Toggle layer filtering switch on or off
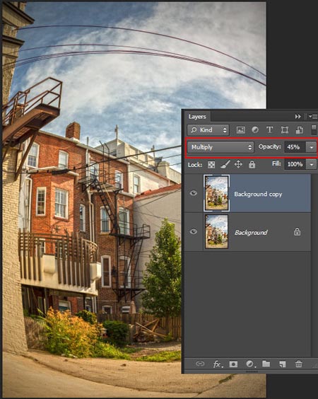 click(x=314, y=129)
